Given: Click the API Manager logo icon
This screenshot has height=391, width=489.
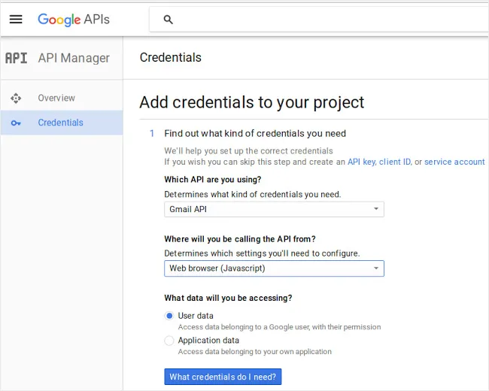Looking at the screenshot, I should (x=16, y=58).
